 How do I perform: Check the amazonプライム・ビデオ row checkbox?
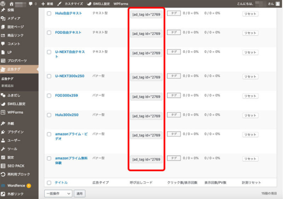click(x=49, y=134)
